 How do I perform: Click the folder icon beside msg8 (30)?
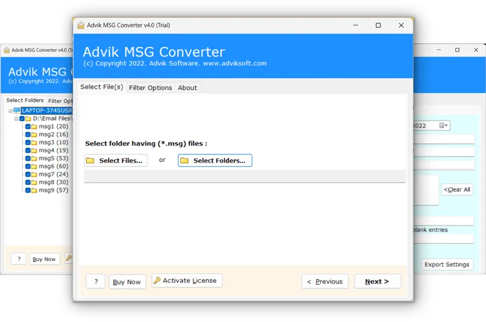[34, 182]
